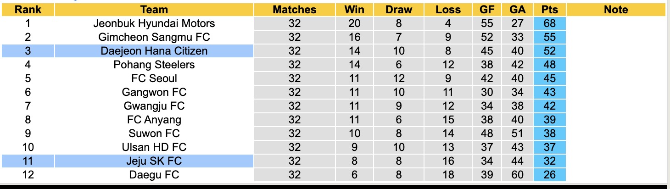Open the highlighted Daejeon Hana Citizen team

point(154,50)
